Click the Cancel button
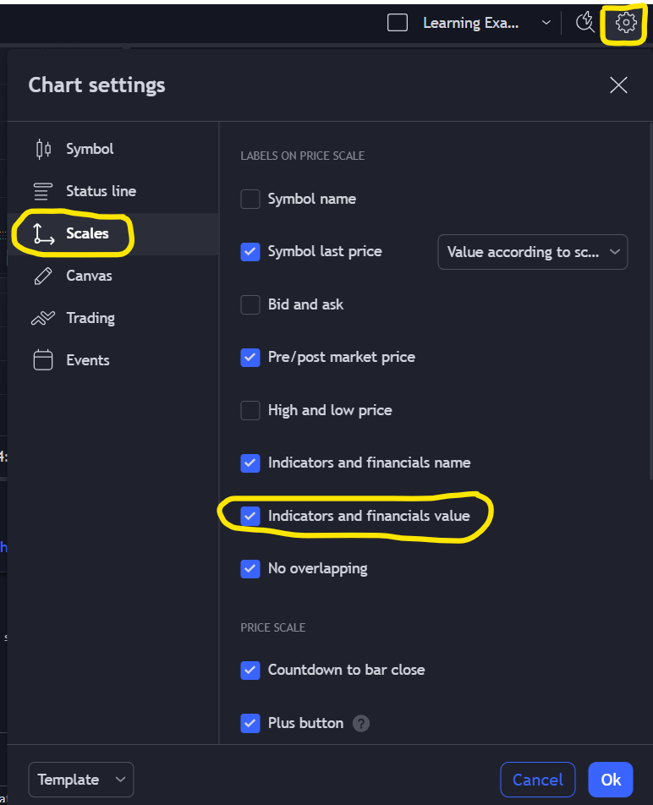 [x=537, y=780]
